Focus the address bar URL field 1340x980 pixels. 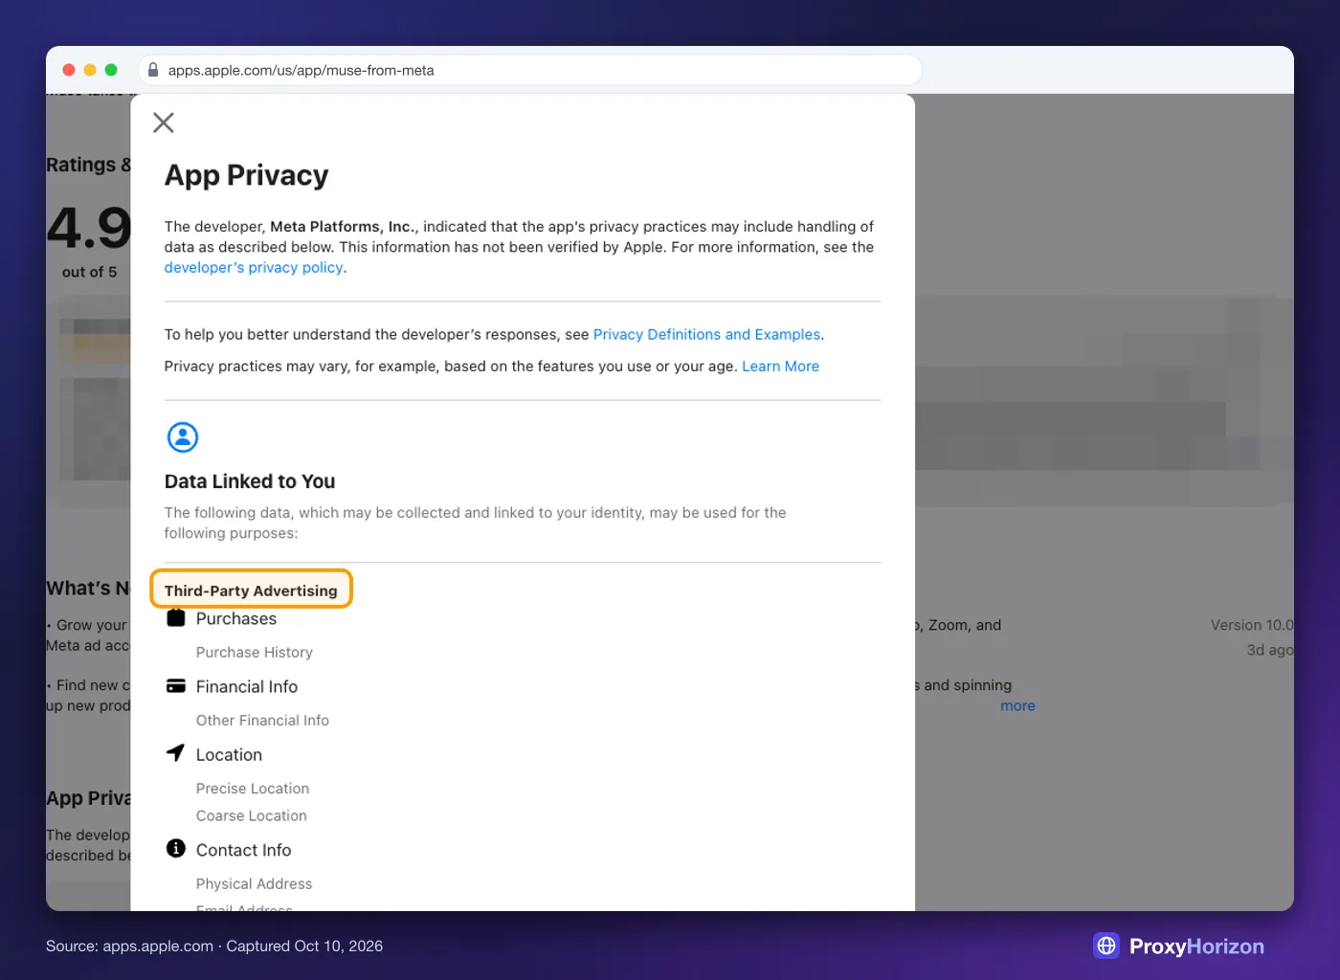(531, 70)
